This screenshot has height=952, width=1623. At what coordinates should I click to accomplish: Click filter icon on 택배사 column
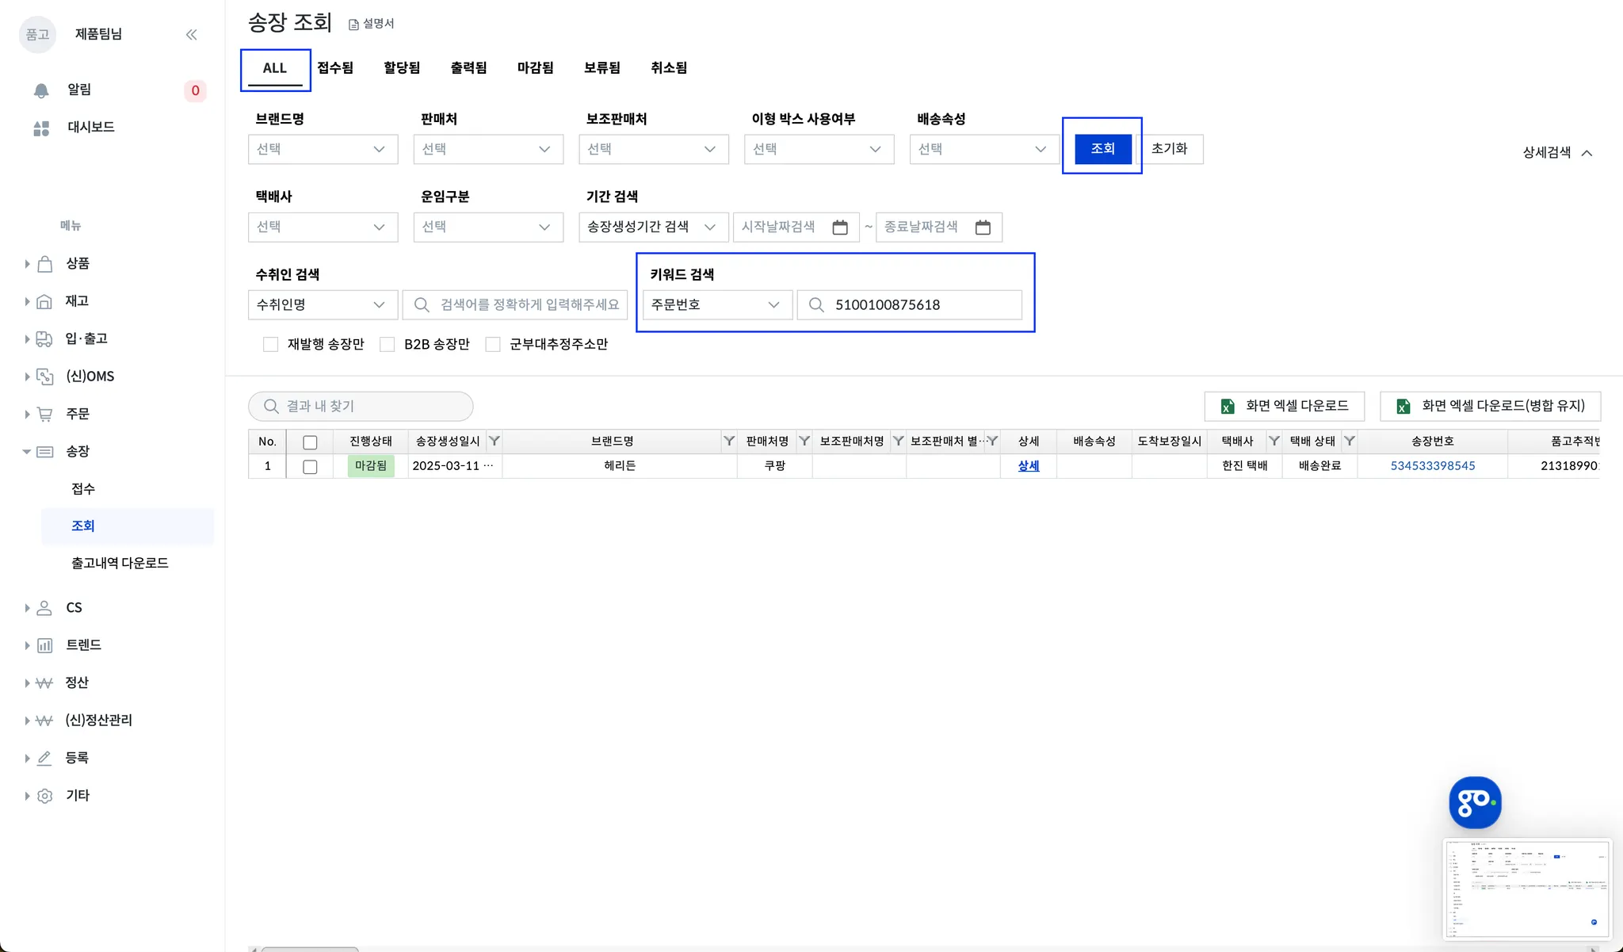tap(1274, 441)
